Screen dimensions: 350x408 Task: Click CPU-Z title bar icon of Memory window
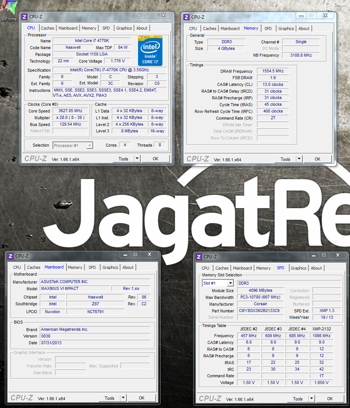tap(186, 17)
